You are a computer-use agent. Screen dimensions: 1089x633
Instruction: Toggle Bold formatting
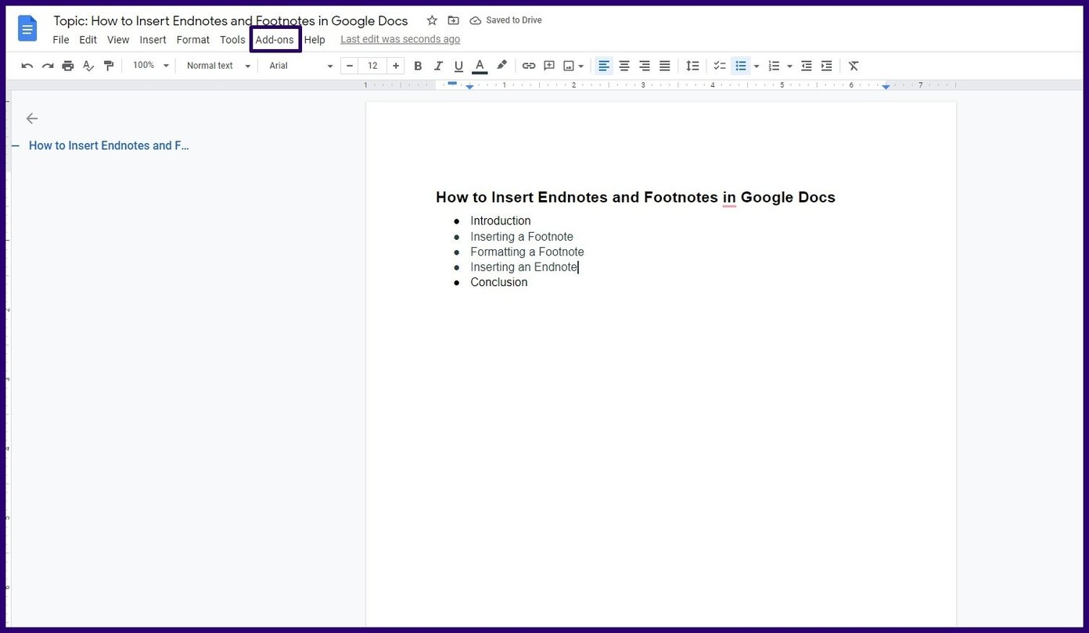pos(418,66)
